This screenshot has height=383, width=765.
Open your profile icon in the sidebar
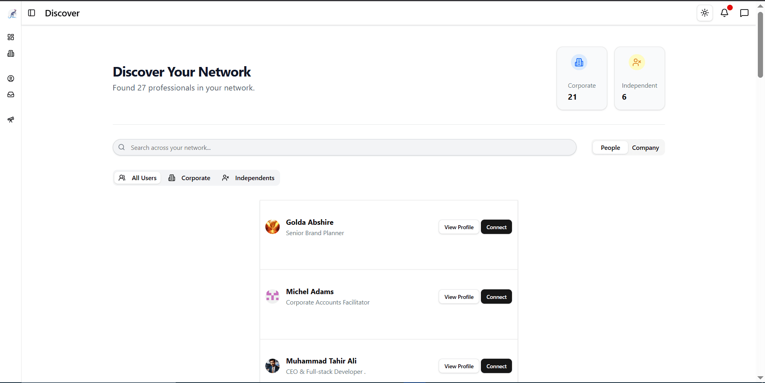(11, 79)
